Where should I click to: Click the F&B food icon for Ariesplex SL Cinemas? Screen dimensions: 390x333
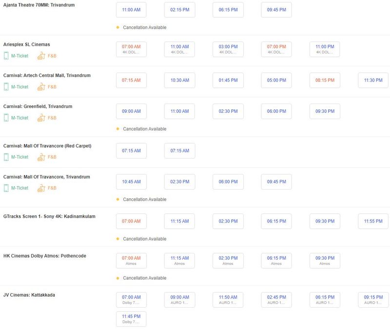(40, 56)
